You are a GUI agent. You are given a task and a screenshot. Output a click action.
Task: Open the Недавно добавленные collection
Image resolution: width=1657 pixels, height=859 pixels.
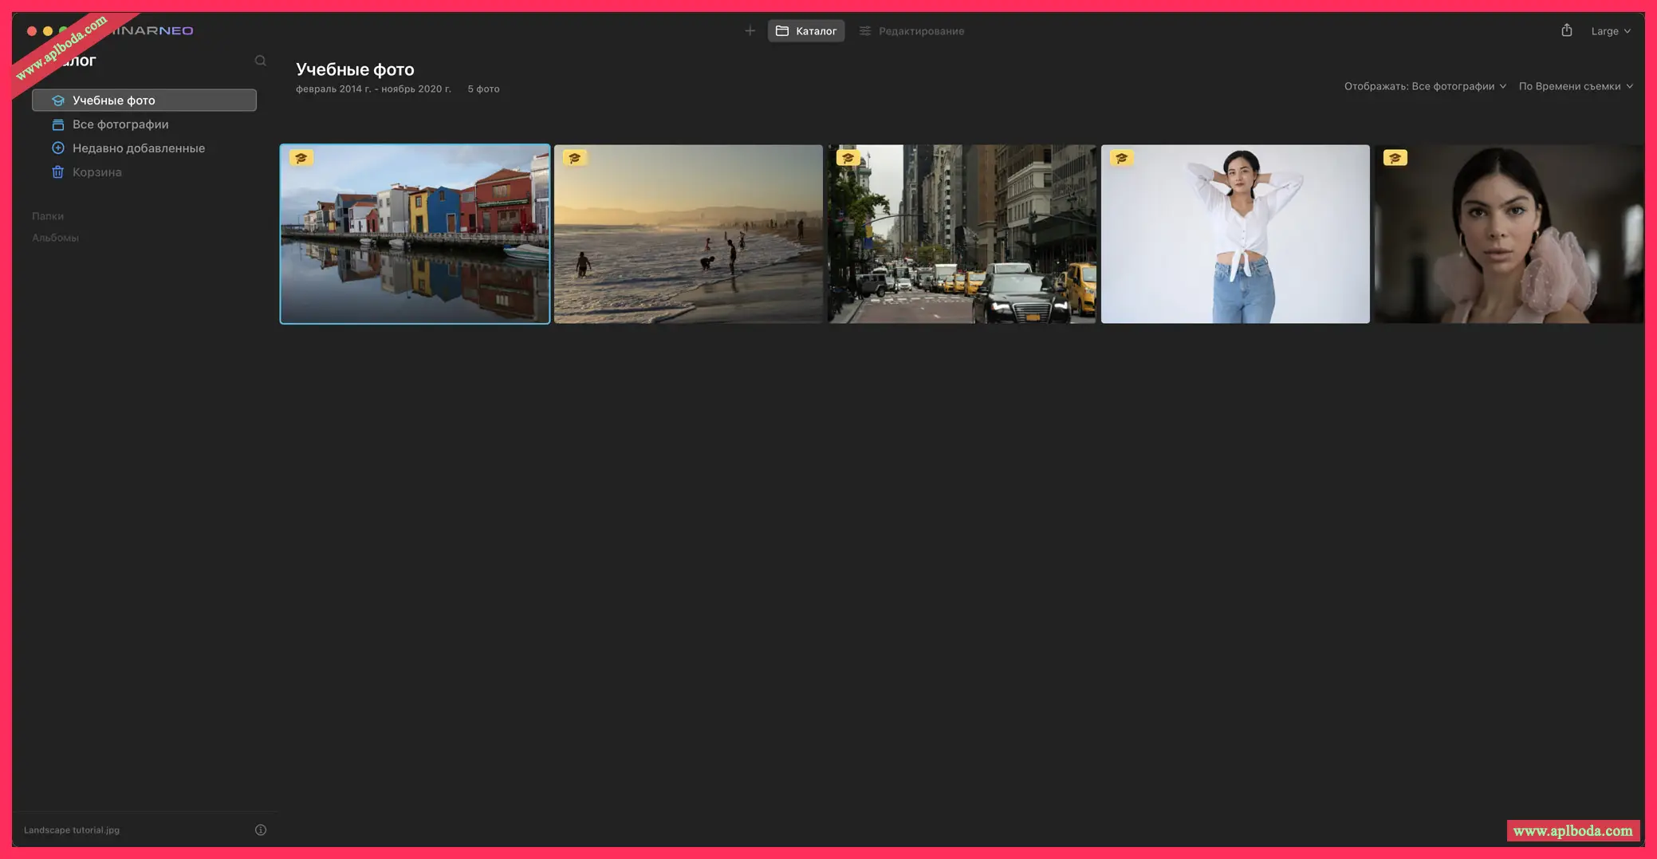138,148
